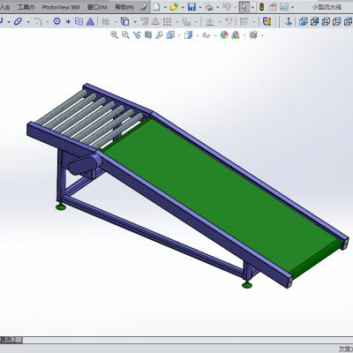The height and width of the screenshot is (353, 353).
Task: Open the 帮助 (Help) menu
Action: [124, 7]
